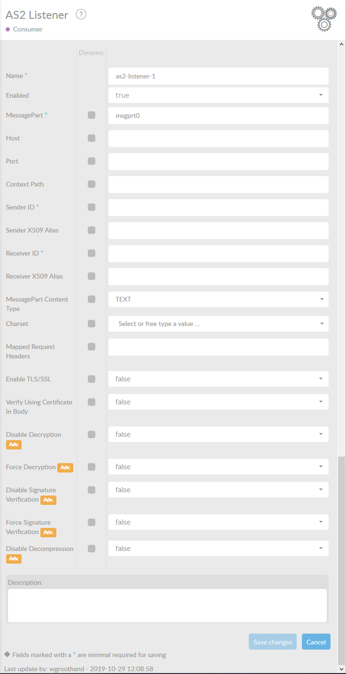Viewport: 346px width, 674px height.
Task: Enable Dynamic checkbox for Sender ID
Action: (x=92, y=207)
